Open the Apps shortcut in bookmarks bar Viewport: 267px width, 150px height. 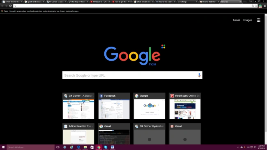[x=5, y=11]
